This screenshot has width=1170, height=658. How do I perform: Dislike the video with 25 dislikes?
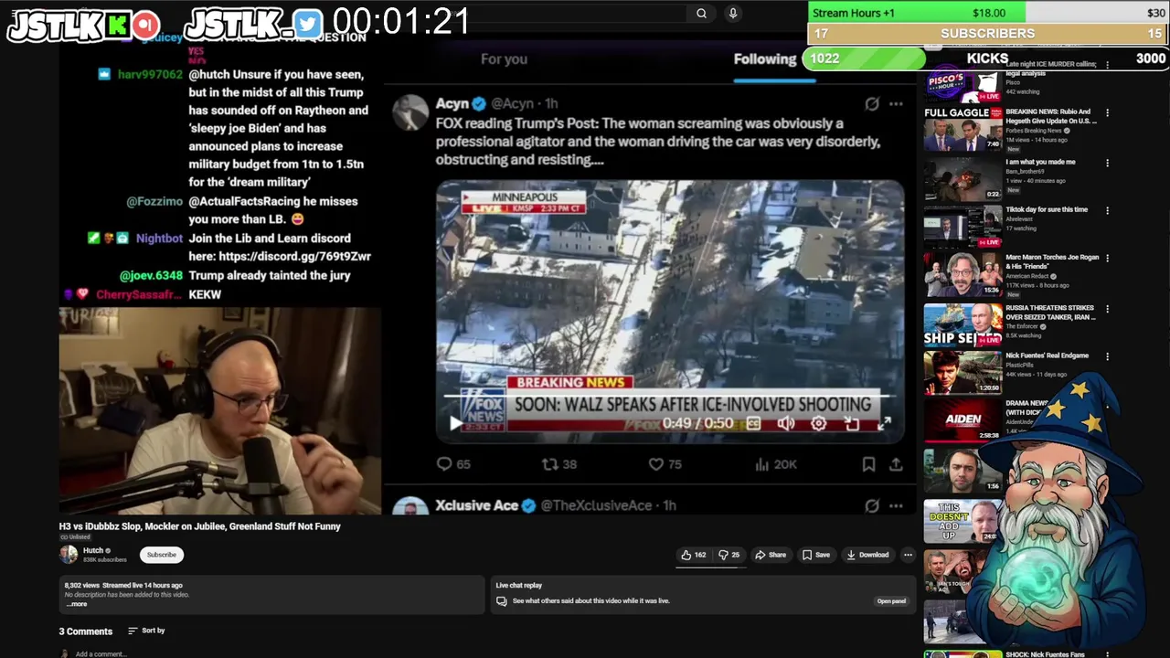click(x=729, y=555)
